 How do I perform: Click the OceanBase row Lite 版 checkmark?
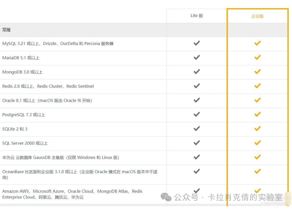(197, 171)
